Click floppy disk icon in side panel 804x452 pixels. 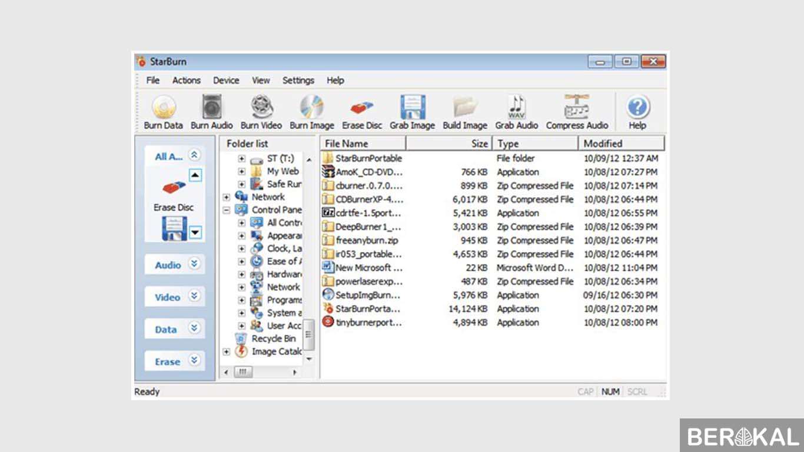174,229
